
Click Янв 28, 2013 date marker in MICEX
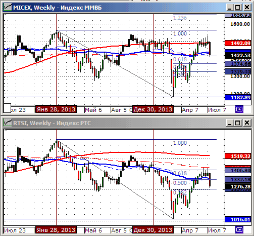56,109
